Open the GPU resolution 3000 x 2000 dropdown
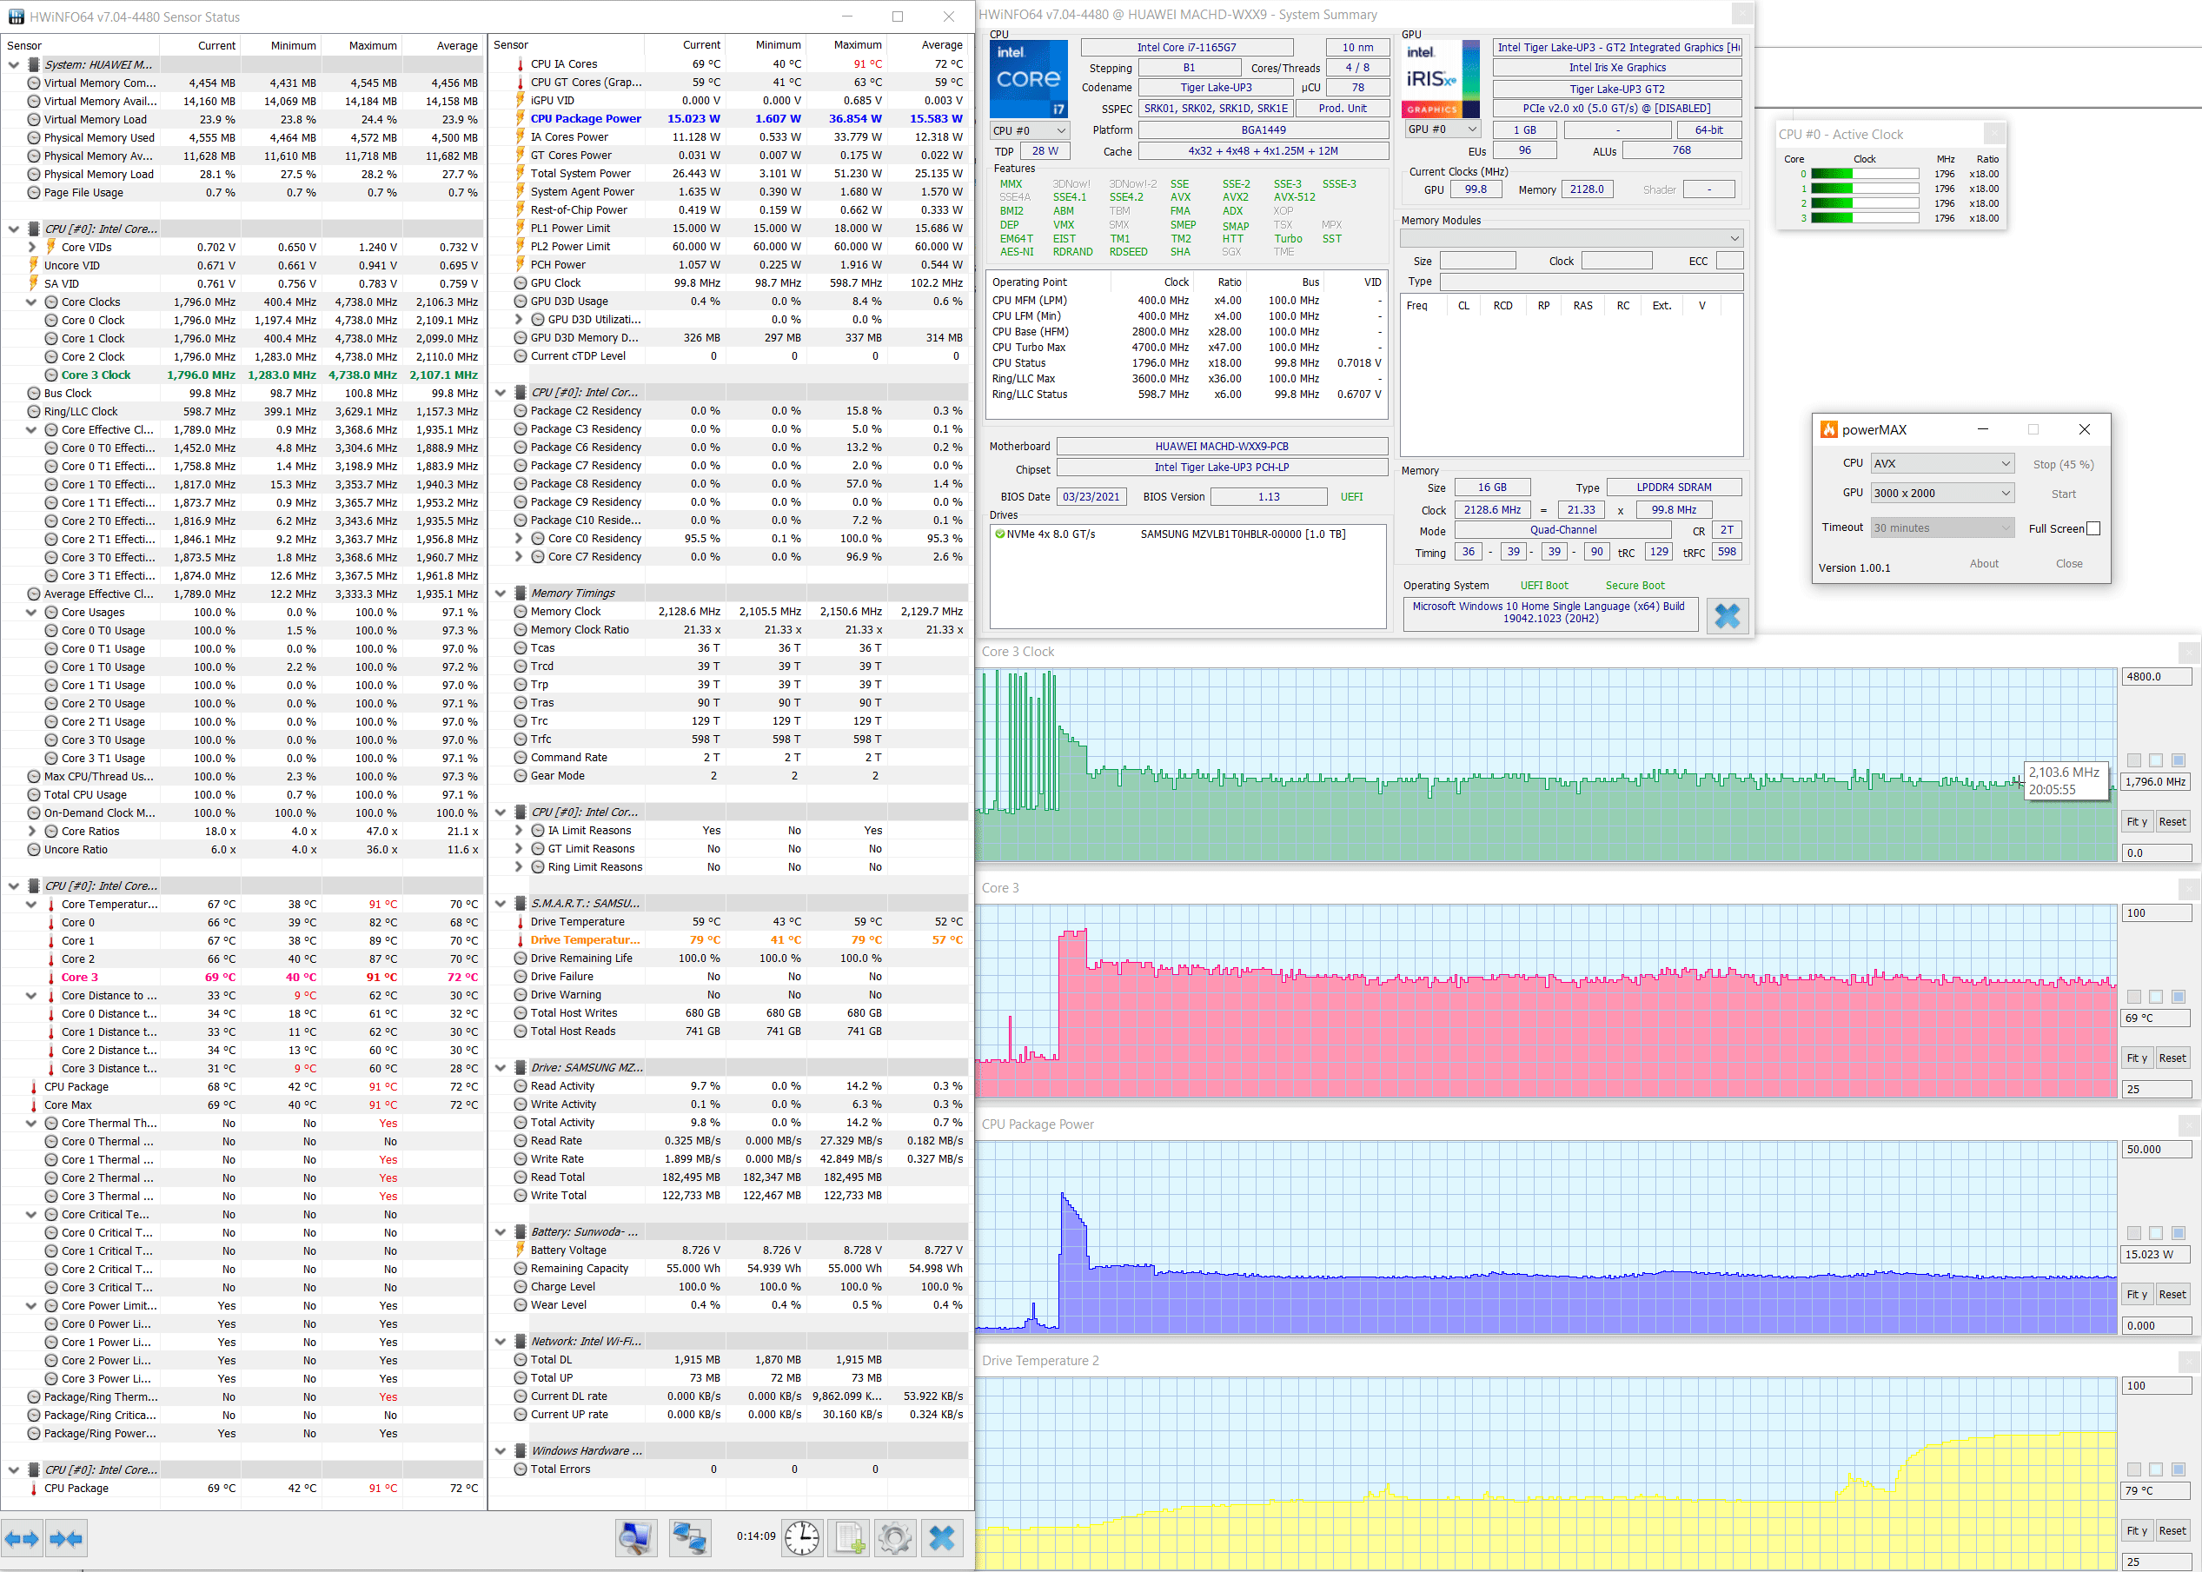2202x1572 pixels. point(1940,493)
